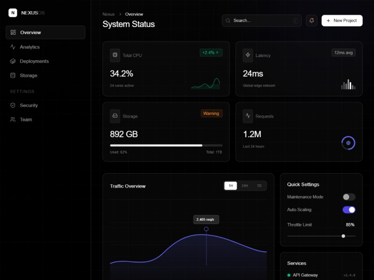Click the Nexus breadcrumb link
The width and height of the screenshot is (374, 280).
(108, 14)
